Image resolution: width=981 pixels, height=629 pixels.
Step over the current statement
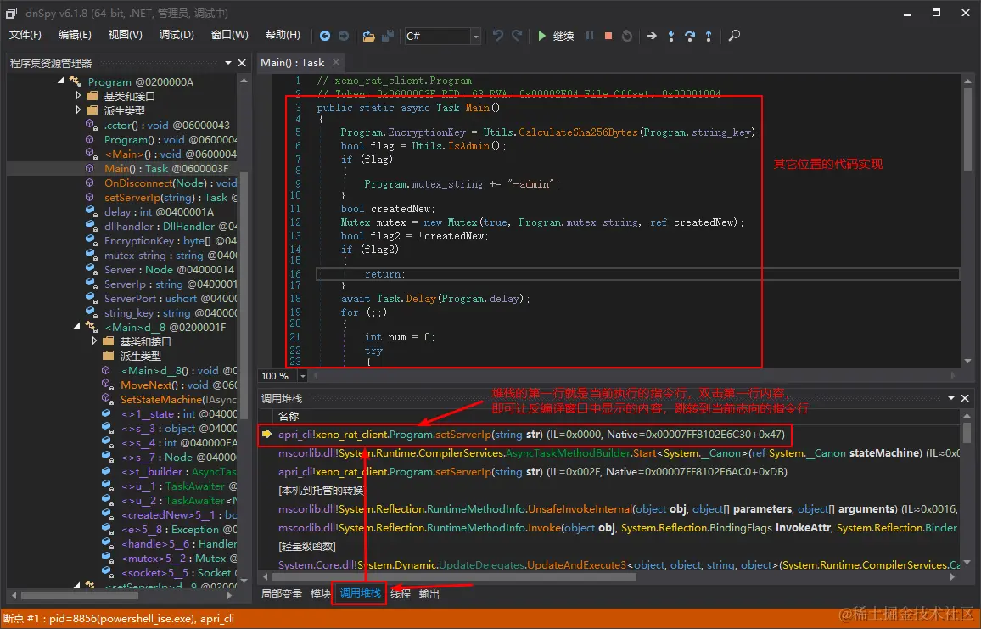pyautogui.click(x=689, y=36)
